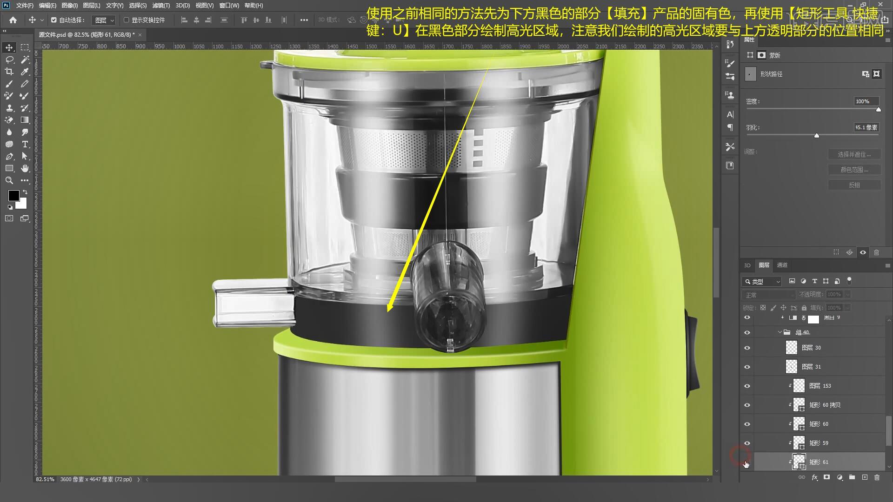Click the 颜色范围 button
Viewport: 893px width, 502px height.
(x=854, y=170)
